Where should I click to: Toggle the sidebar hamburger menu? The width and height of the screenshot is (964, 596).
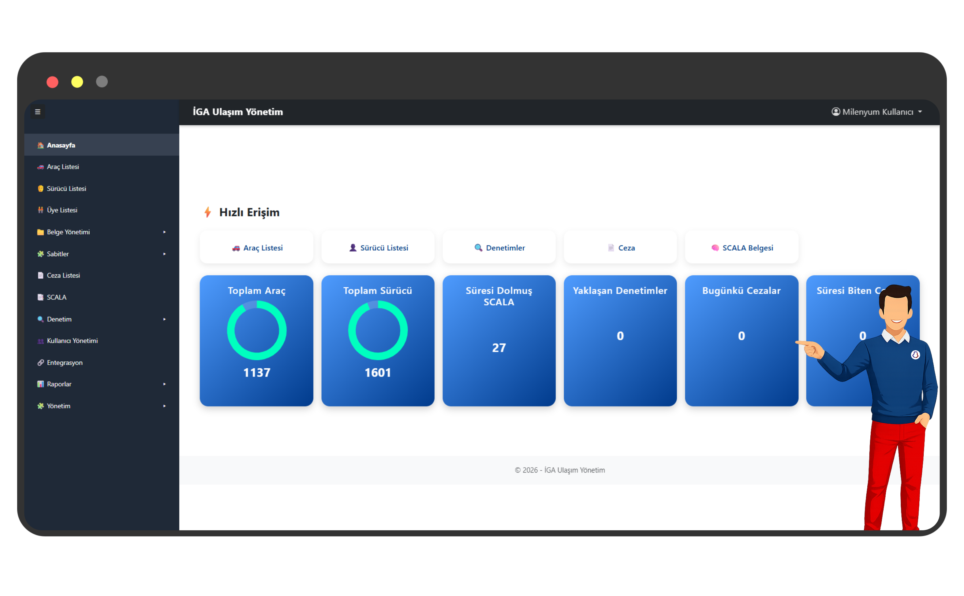38,112
